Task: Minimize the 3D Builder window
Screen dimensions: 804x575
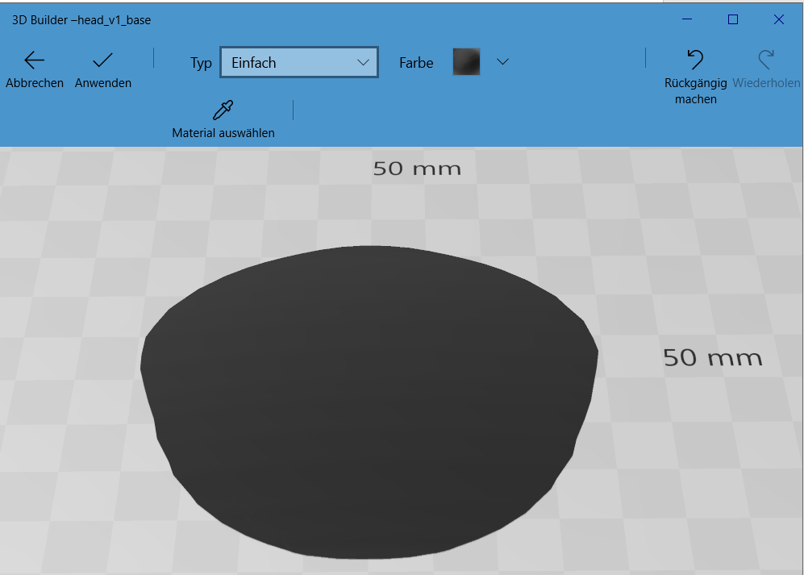Action: click(x=687, y=19)
